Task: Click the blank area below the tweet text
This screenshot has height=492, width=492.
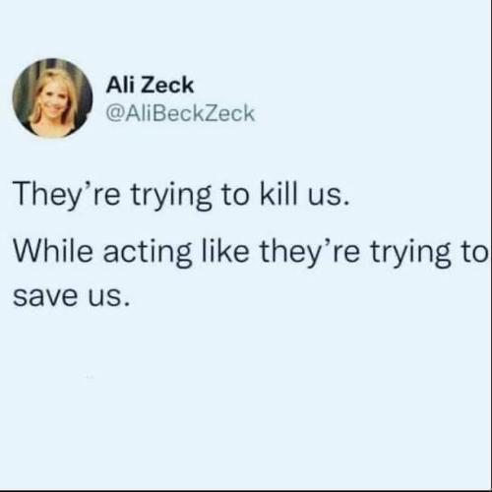Action: [x=246, y=400]
